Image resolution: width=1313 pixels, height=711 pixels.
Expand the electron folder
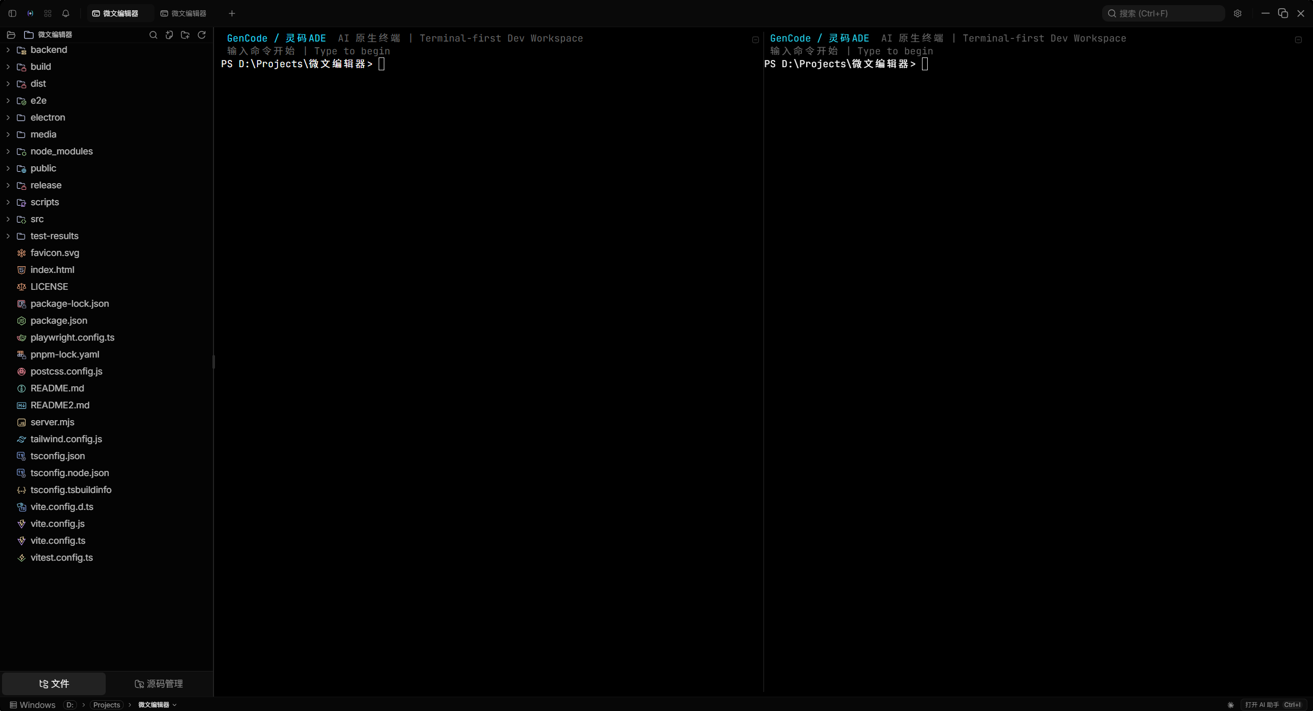(x=8, y=117)
